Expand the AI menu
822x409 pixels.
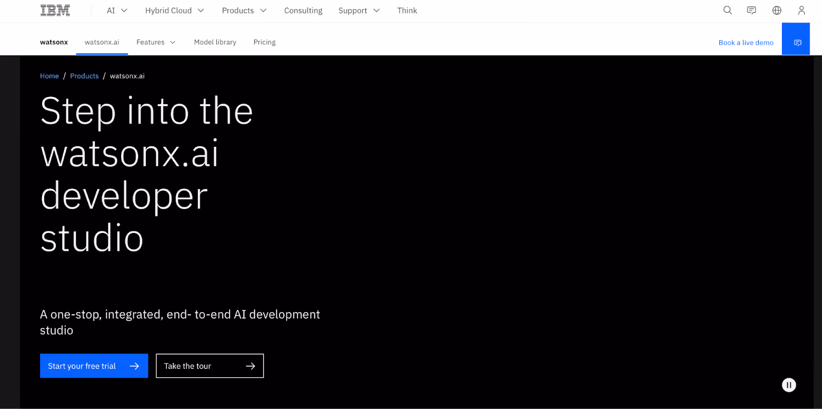(117, 10)
